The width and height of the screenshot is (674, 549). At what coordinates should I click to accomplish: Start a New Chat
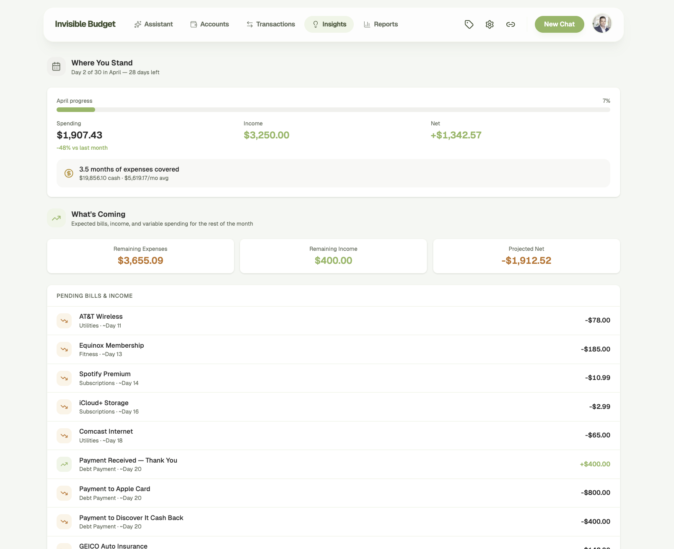pyautogui.click(x=559, y=24)
